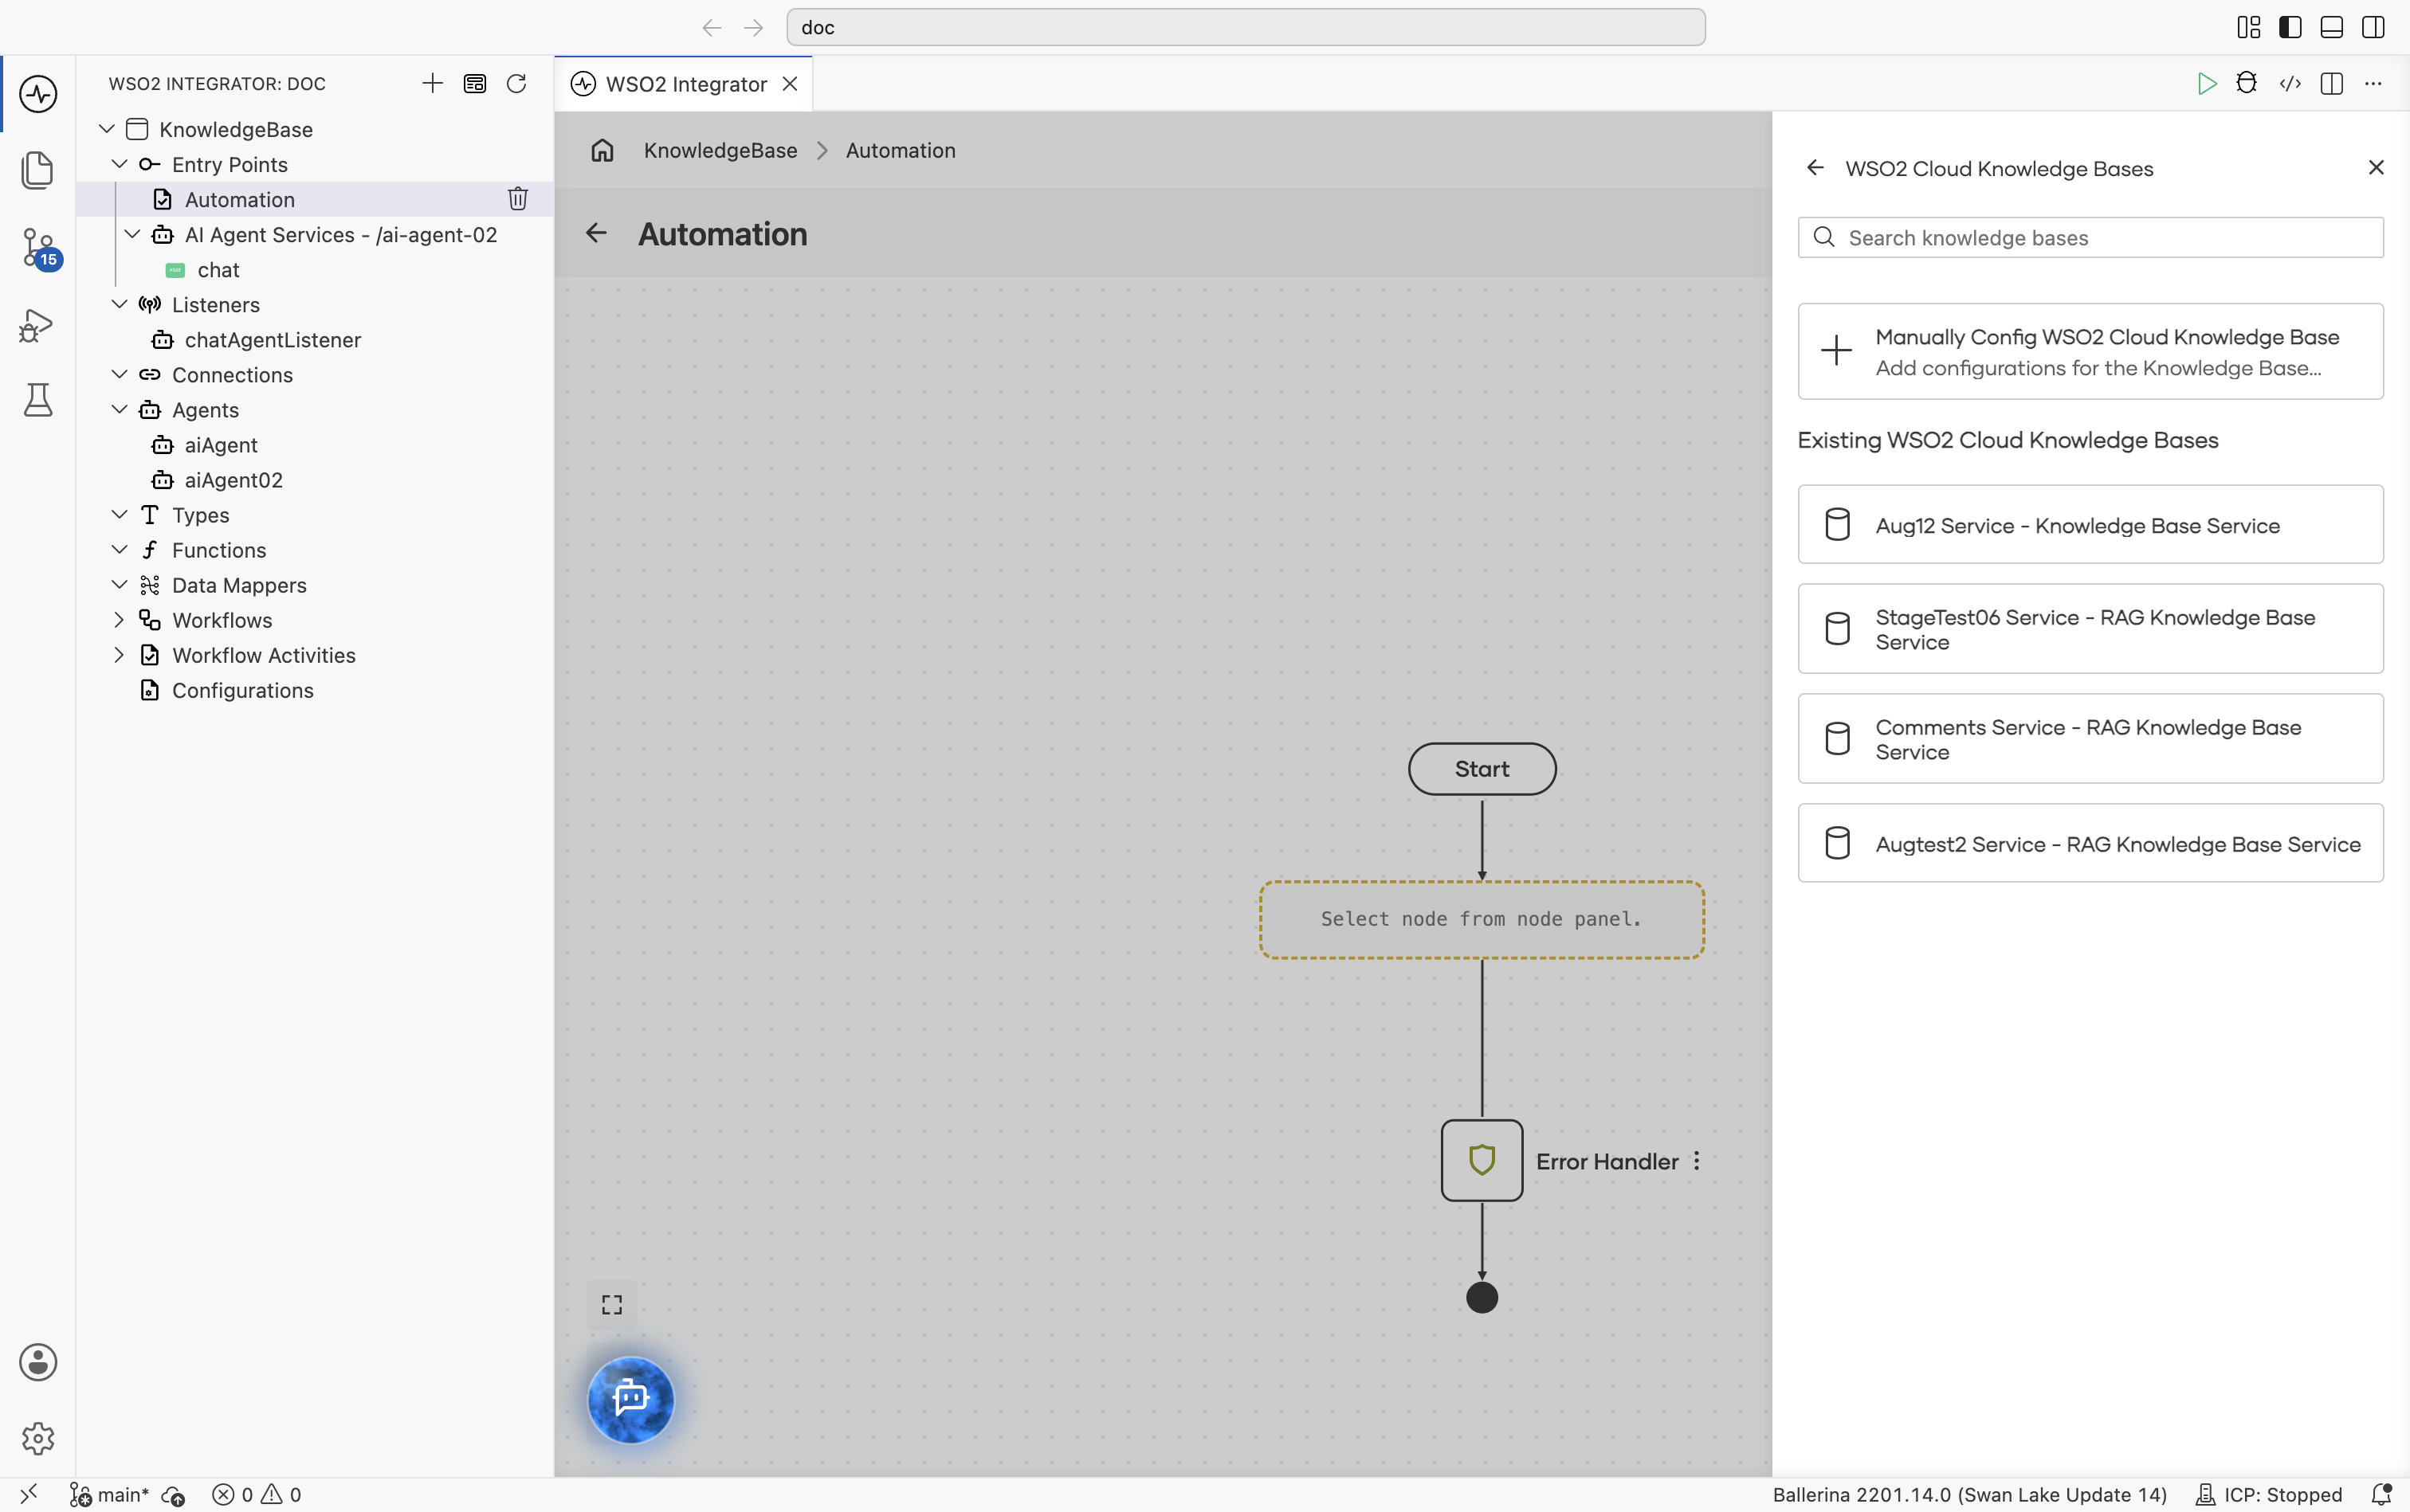2410x1512 pixels.
Task: Select Augtest2 Service RAG Knowledge Base
Action: point(2090,843)
